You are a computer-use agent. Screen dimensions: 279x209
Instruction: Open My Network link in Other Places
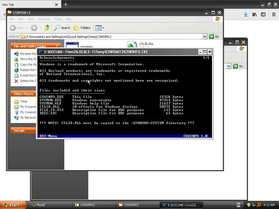28,118
